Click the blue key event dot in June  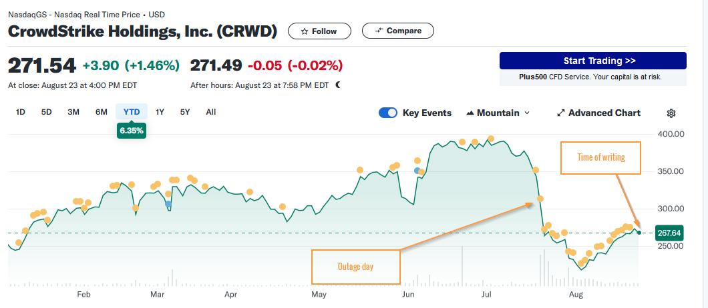(x=417, y=171)
